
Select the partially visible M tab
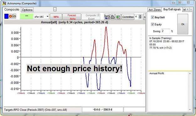click(184, 10)
